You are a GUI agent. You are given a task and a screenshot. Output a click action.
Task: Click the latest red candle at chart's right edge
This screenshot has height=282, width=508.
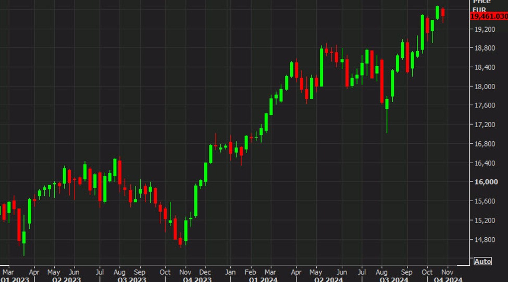click(442, 13)
